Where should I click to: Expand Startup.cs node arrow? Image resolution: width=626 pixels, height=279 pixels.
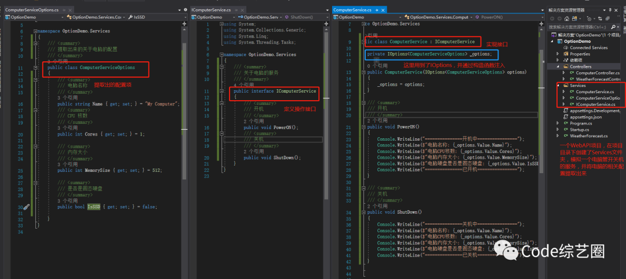558,130
